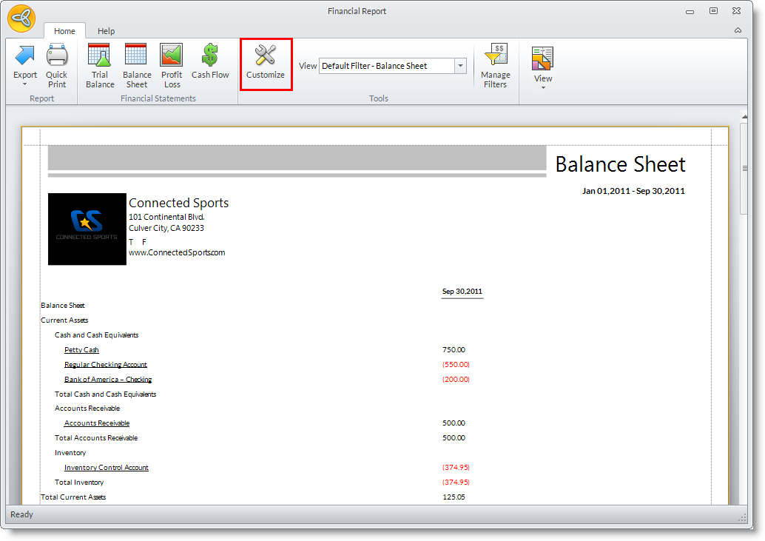
Task: Select the Home ribbon tab
Action: coord(64,31)
